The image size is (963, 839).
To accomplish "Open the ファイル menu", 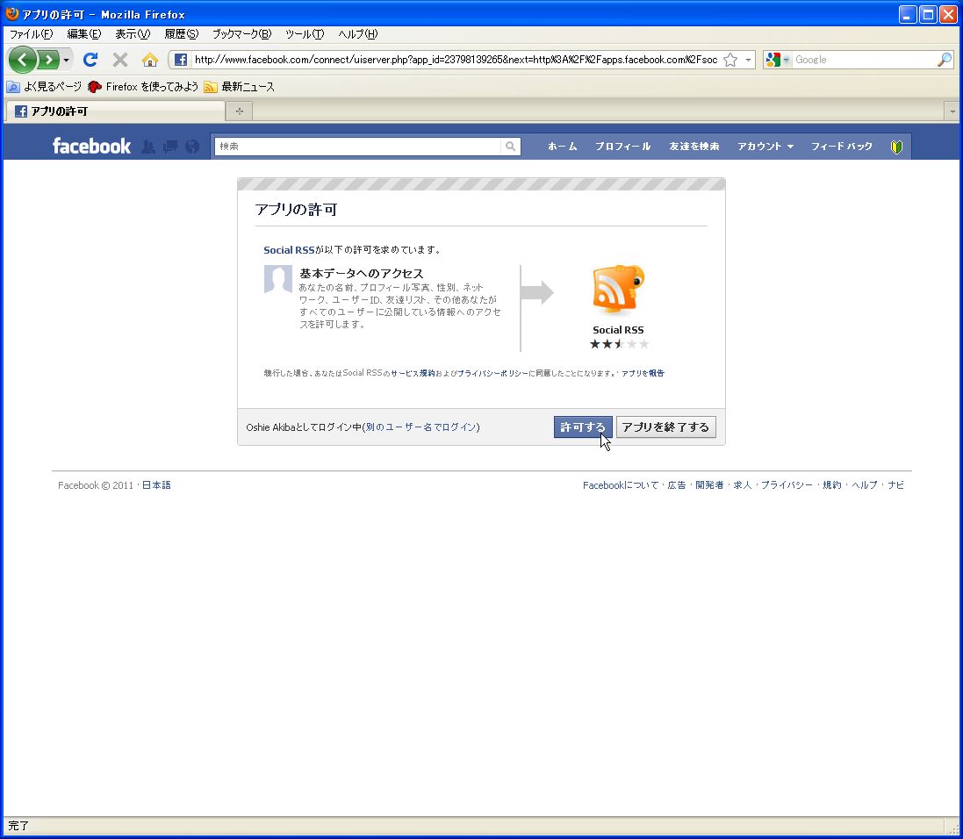I will tap(32, 33).
